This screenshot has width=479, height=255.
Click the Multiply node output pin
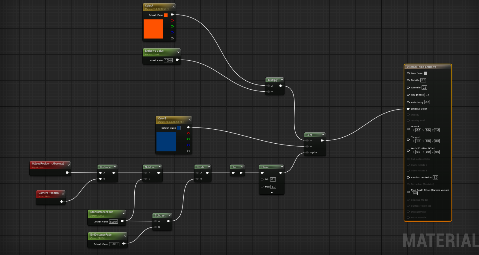click(281, 86)
